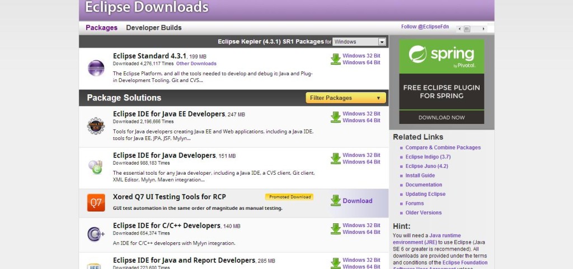Open the Eclipse Juno (4.2) link
Screen dimensions: 573x269
click(426, 166)
